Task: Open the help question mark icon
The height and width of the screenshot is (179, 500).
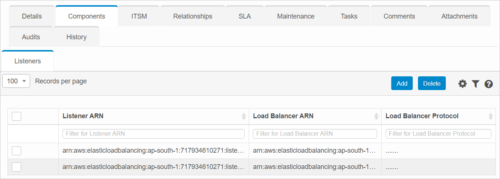Action: 488,84
